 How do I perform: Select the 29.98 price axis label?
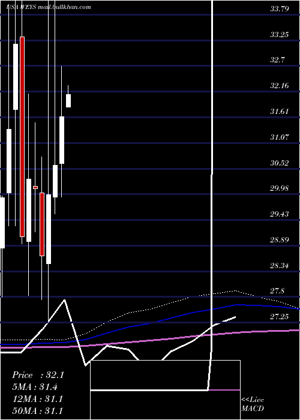coord(280,188)
